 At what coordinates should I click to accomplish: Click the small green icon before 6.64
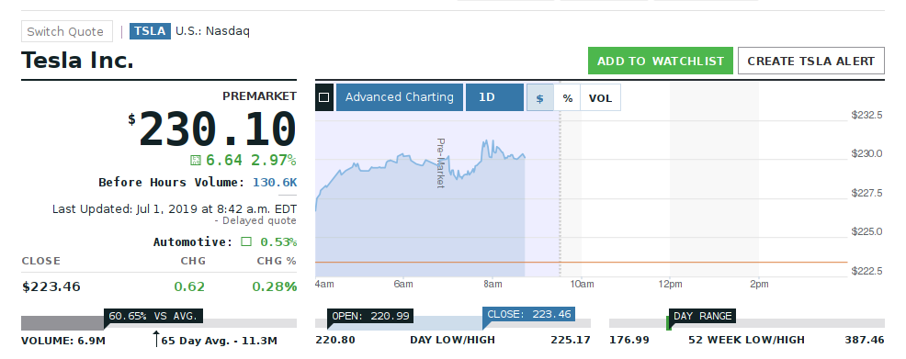pos(196,160)
